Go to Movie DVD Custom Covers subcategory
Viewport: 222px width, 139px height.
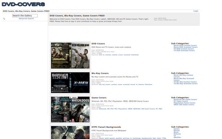tap(185, 45)
